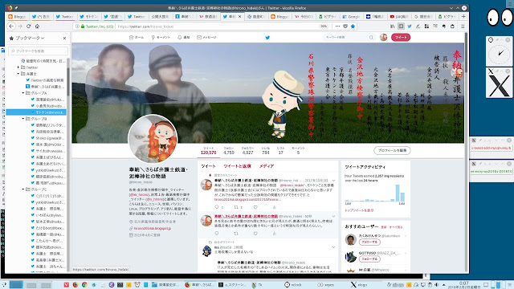Click the round profile avatar picture
Image resolution: width=514 pixels, height=289 pixels.
(153, 139)
